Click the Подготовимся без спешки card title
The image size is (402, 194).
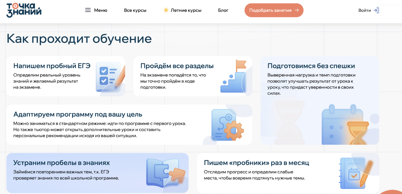point(311,66)
